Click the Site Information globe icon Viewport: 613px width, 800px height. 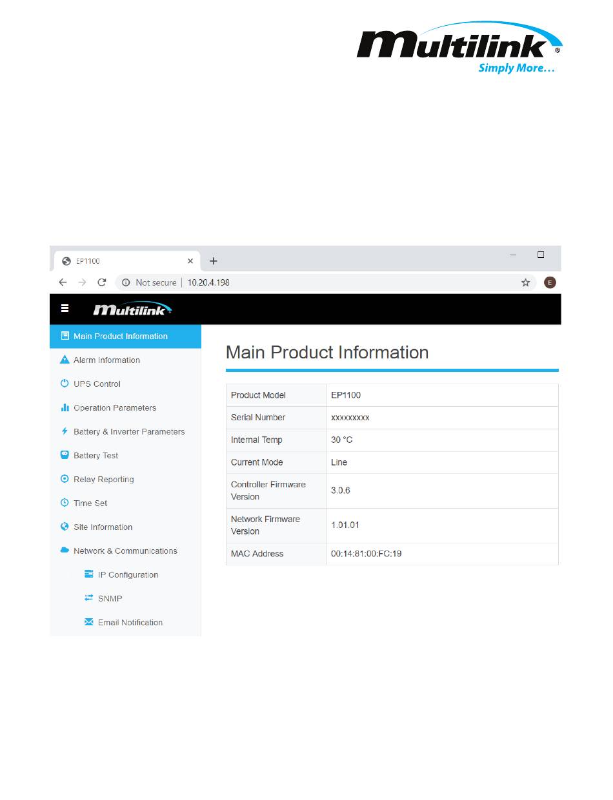tap(65, 527)
